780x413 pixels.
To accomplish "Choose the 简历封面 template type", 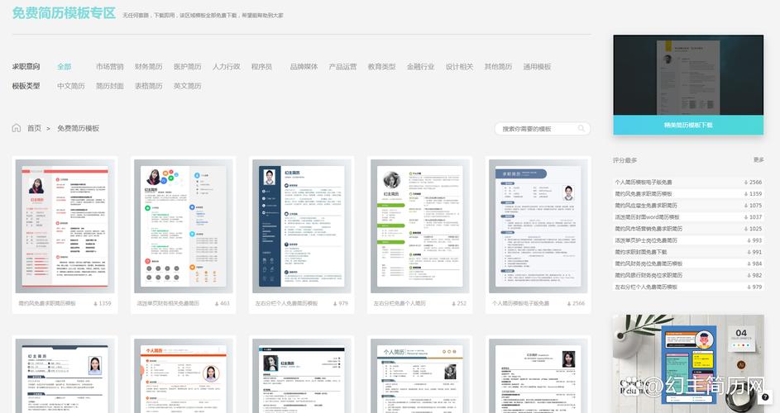I will (109, 86).
